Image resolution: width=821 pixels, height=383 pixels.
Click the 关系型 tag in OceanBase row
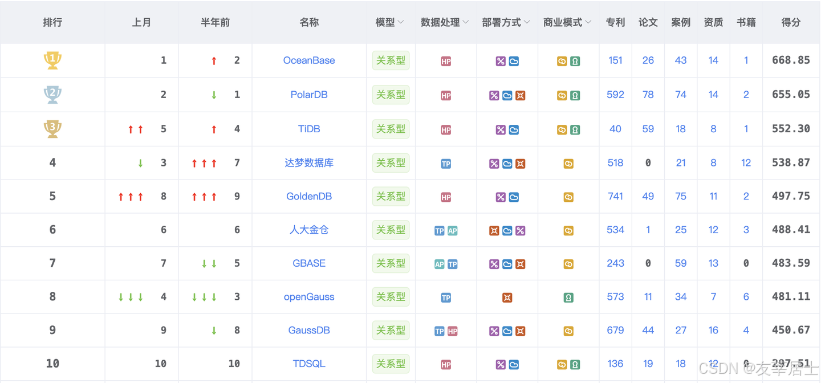click(391, 60)
